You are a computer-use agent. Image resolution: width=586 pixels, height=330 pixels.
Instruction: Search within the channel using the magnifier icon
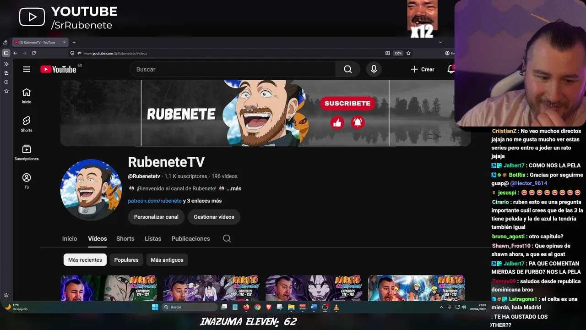(227, 238)
